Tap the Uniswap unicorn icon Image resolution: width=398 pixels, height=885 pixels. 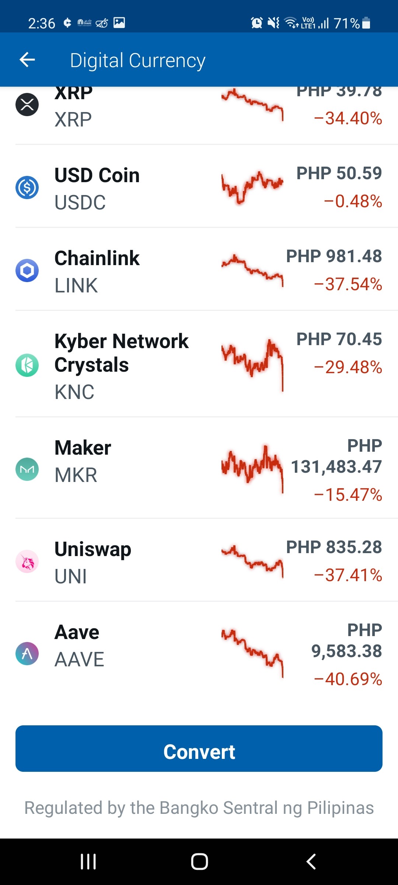(x=27, y=561)
